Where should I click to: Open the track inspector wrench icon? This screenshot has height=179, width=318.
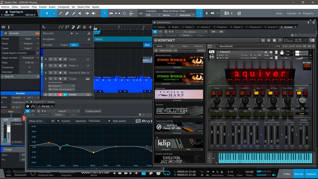[x=44, y=27]
